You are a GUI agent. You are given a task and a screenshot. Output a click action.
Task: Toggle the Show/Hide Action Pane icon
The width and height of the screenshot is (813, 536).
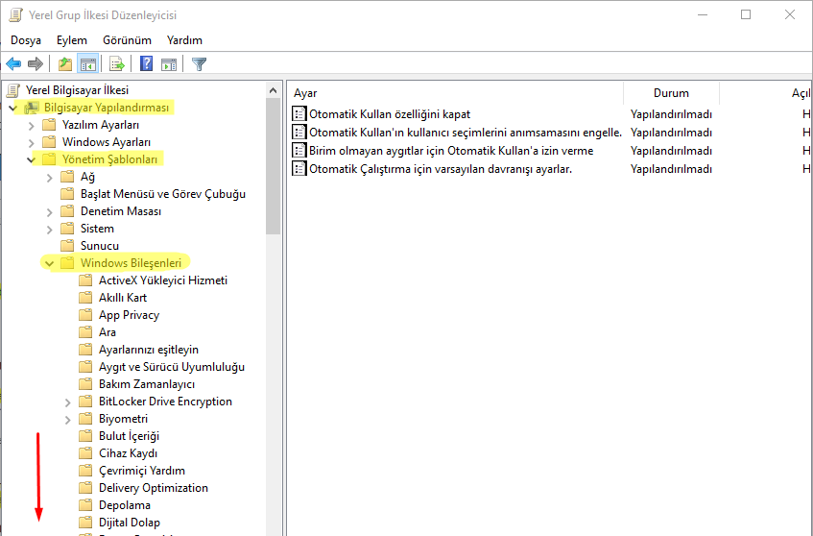tap(169, 64)
